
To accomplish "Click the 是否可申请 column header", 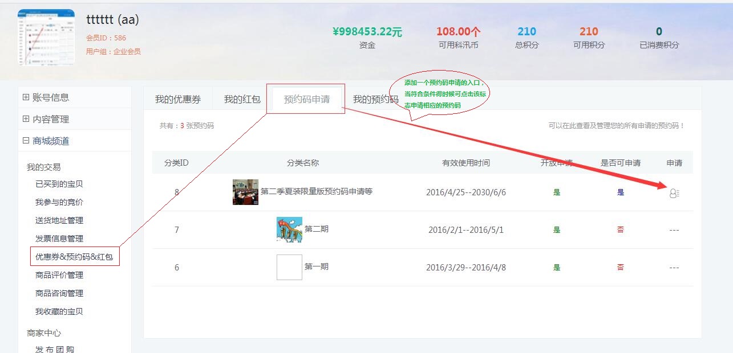I will tap(621, 163).
